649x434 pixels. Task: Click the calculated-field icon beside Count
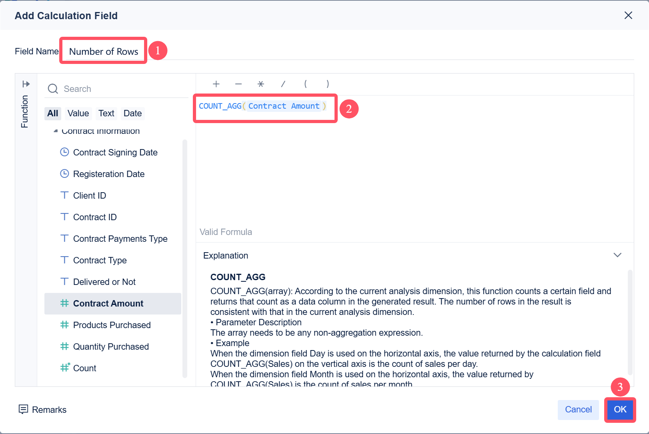click(x=65, y=367)
